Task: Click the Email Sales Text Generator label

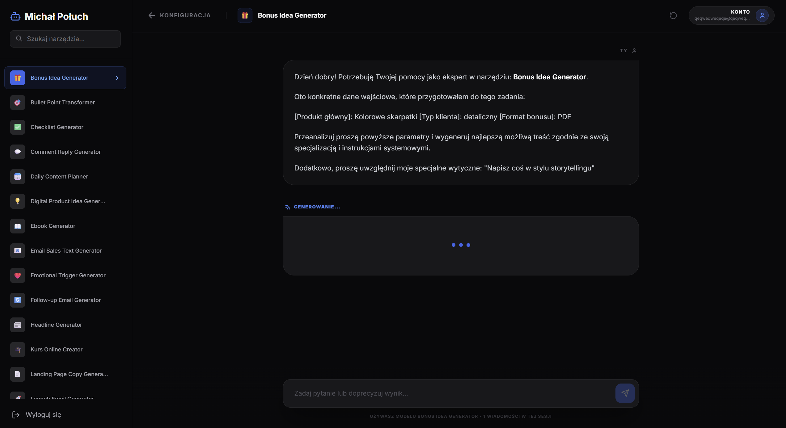Action: (66, 251)
